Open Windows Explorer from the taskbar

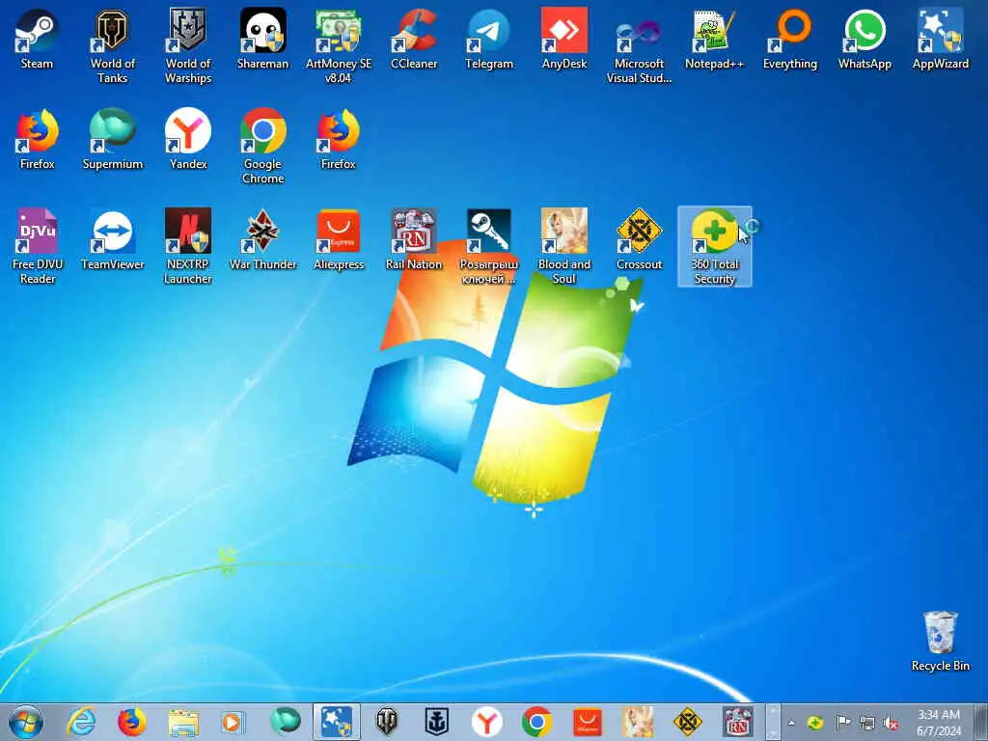pos(182,722)
